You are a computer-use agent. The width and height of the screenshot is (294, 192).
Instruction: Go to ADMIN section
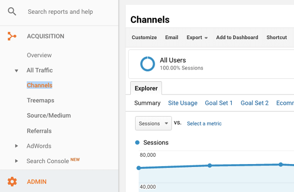[x=37, y=182]
